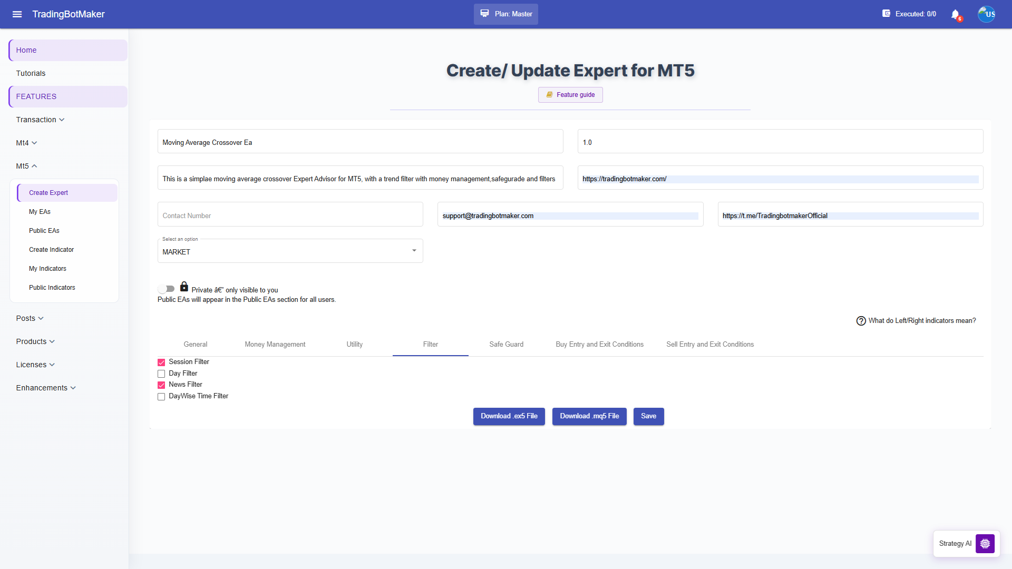Viewport: 1012px width, 569px height.
Task: Open the MARKET order type dropdown
Action: click(x=290, y=251)
